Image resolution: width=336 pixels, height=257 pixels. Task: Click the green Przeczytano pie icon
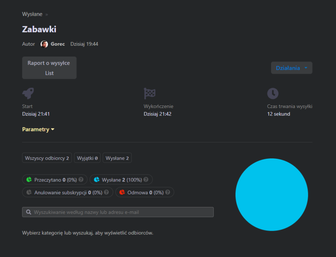29,180
